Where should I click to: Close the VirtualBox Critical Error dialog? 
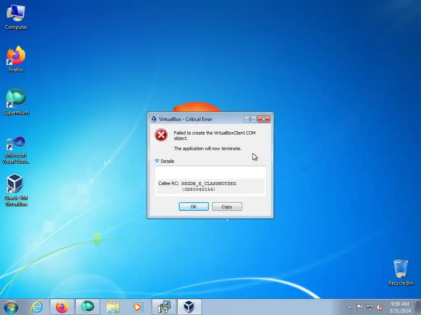(x=264, y=119)
